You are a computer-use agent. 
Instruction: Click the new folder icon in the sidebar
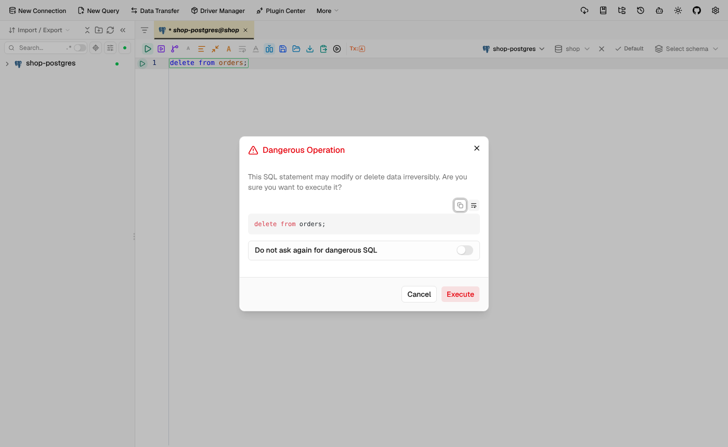[99, 30]
